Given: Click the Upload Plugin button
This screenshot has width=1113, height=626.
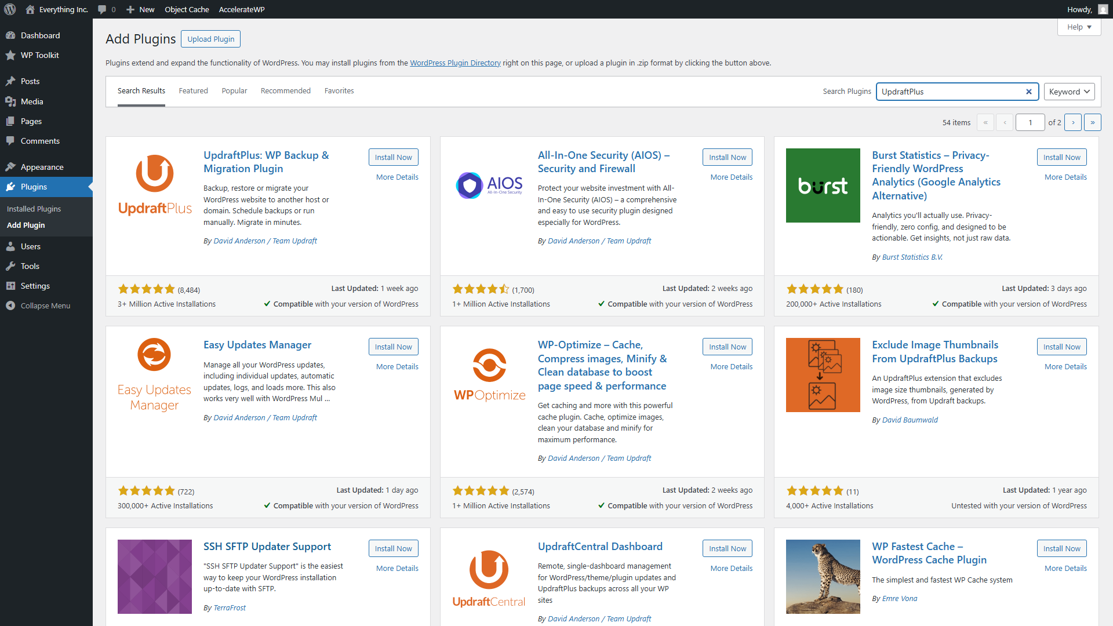Looking at the screenshot, I should coord(210,39).
